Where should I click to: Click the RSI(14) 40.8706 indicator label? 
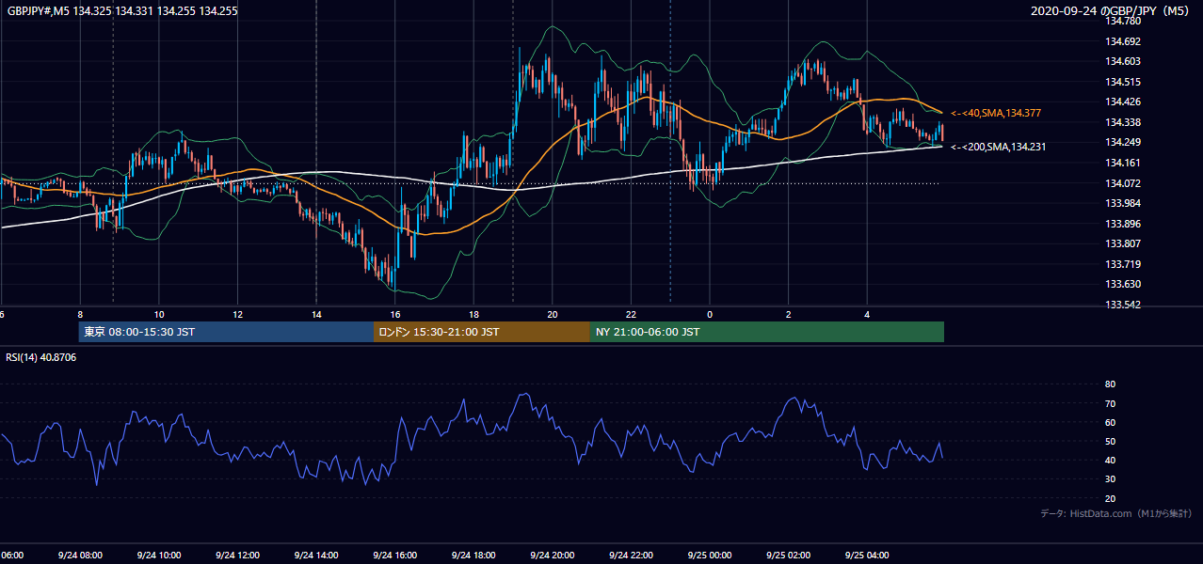click(x=42, y=358)
